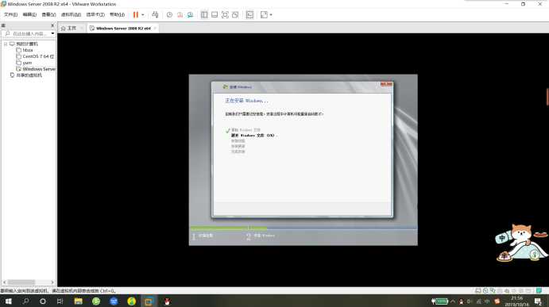Enter full screen mode icon
This screenshot has height=307, width=549.
point(225,15)
